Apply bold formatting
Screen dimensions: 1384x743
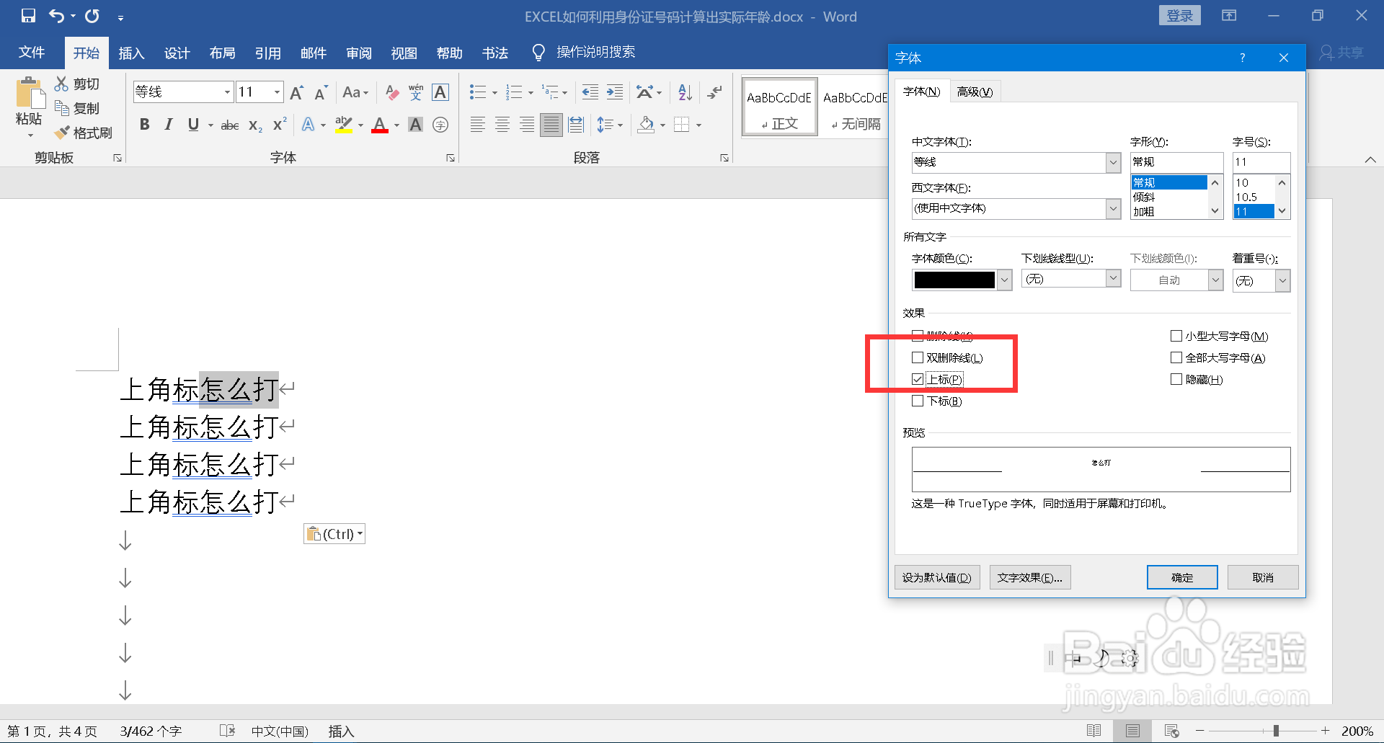click(x=144, y=125)
